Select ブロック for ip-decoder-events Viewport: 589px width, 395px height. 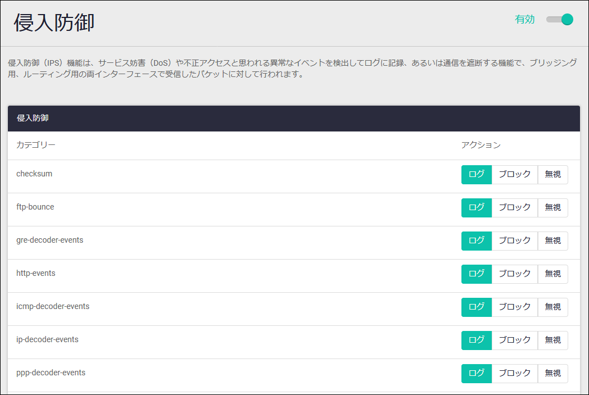pyautogui.click(x=514, y=340)
